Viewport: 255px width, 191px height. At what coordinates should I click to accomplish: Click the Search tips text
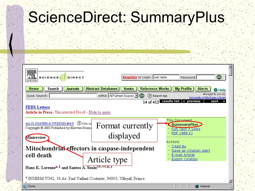[x=160, y=96]
